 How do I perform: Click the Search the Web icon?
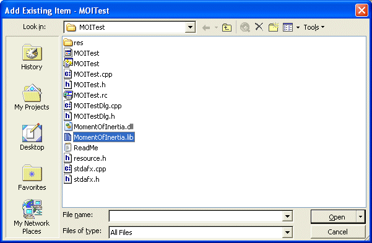click(245, 27)
